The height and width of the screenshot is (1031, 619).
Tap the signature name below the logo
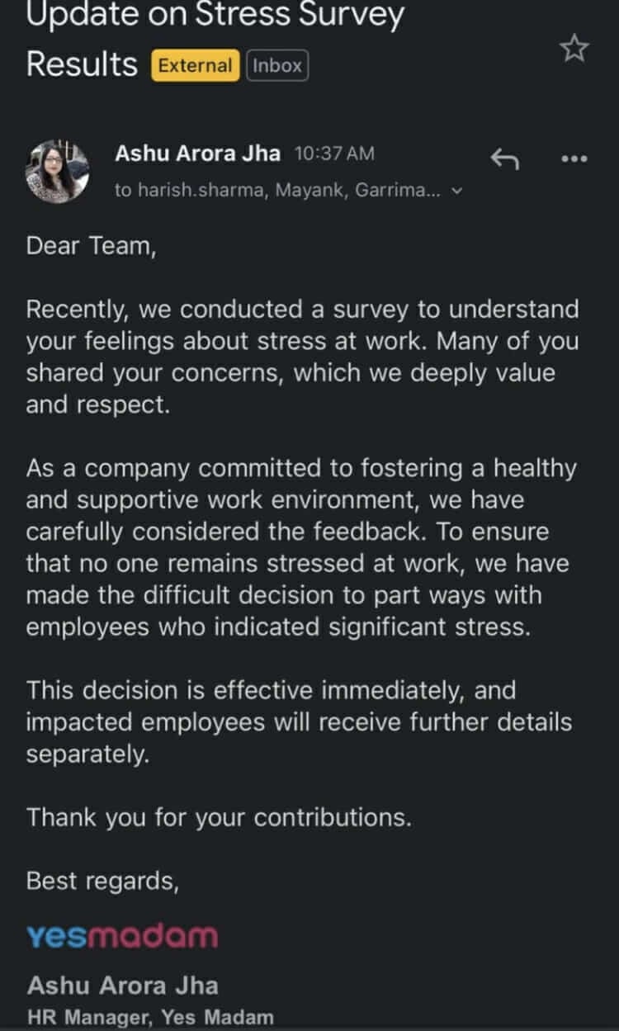[x=123, y=986]
